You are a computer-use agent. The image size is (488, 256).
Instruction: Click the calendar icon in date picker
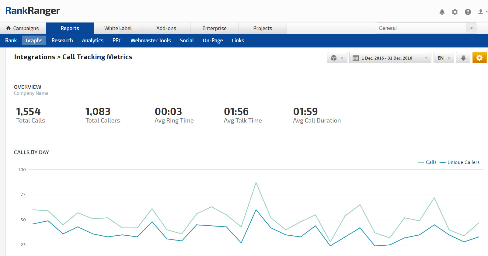coord(355,58)
